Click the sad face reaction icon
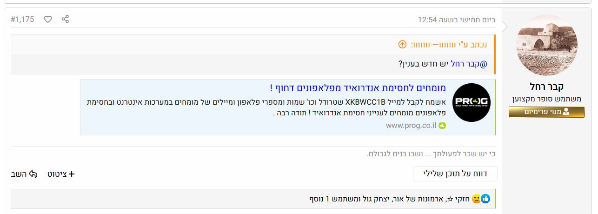598x214 pixels. coord(476,199)
